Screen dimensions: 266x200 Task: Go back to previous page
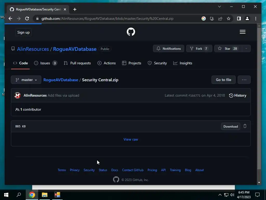tap(10, 18)
